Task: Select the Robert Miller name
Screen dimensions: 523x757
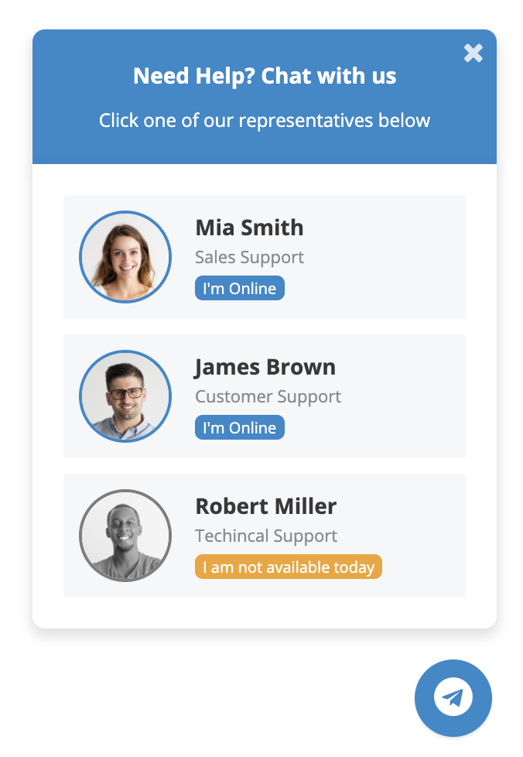Action: coord(266,506)
